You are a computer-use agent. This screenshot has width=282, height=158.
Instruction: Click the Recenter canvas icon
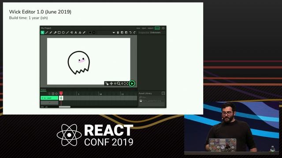(126, 83)
